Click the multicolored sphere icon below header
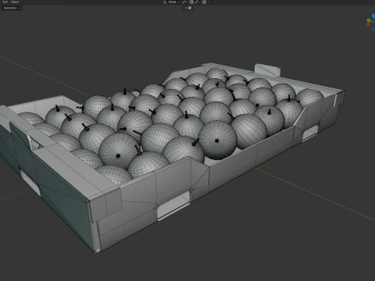This screenshot has width=375, height=281. pos(190,8)
